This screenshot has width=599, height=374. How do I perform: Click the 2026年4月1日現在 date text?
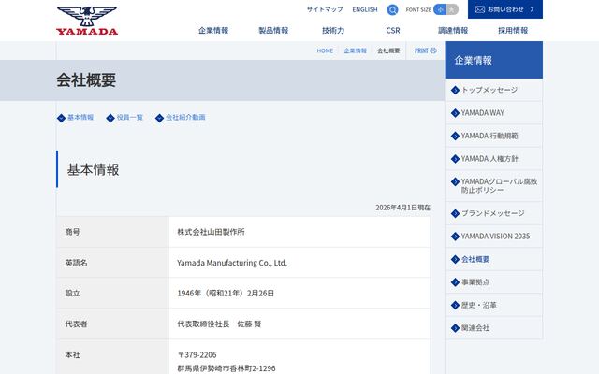402,208
